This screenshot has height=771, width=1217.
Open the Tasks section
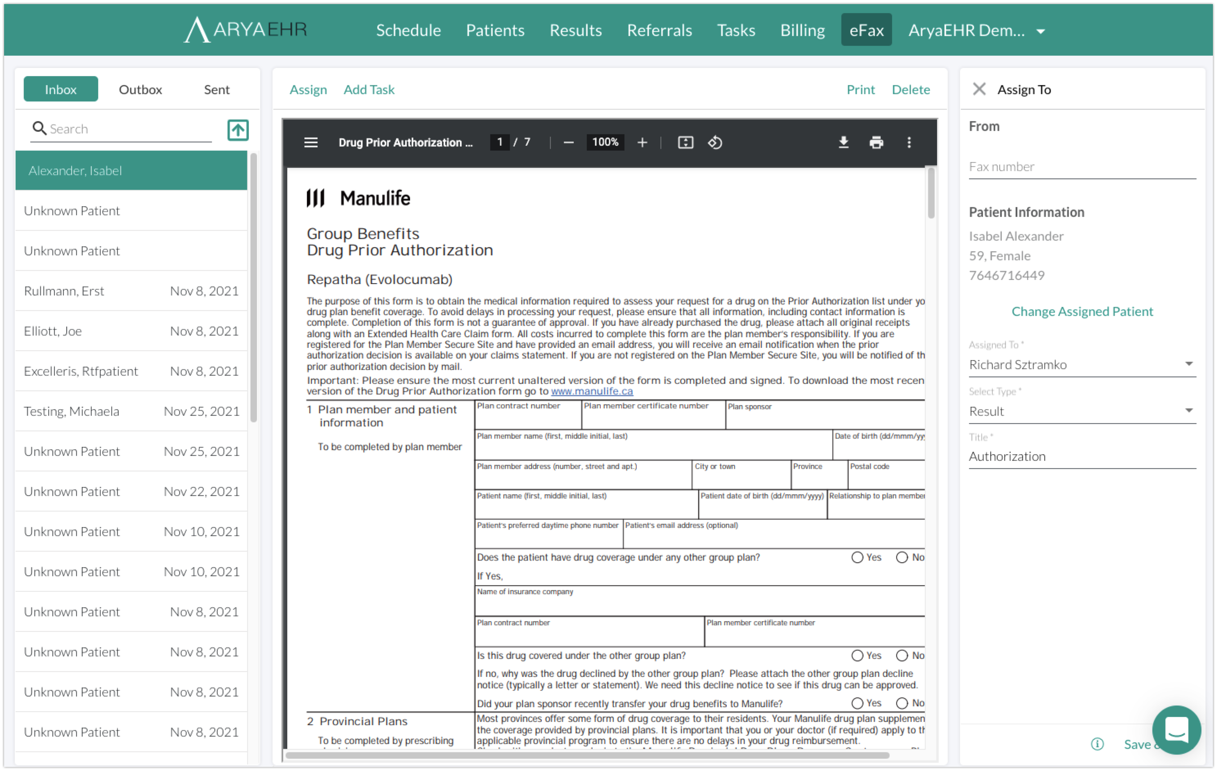[736, 30]
